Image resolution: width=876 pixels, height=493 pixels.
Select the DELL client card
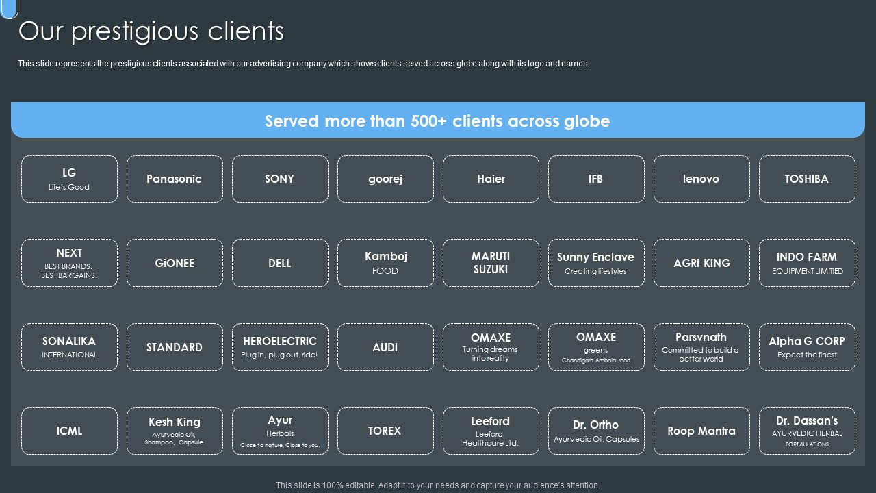(280, 263)
